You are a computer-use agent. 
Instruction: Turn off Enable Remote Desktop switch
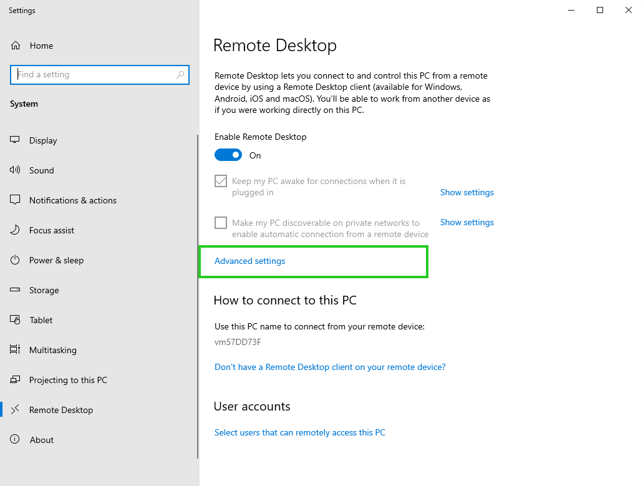[x=228, y=155]
